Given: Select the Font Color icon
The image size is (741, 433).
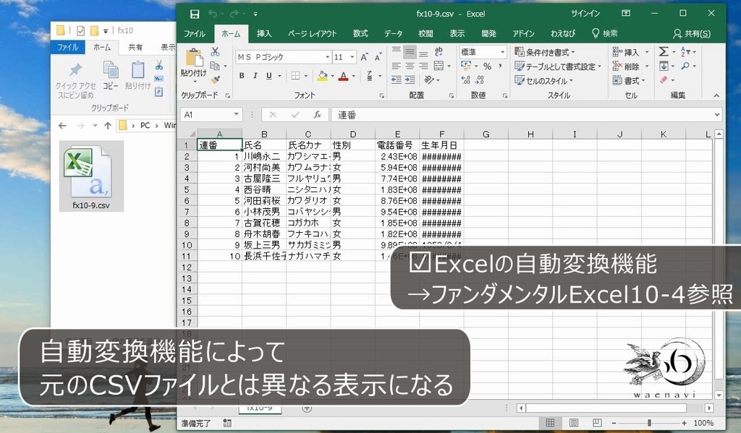Looking at the screenshot, I should click(344, 75).
